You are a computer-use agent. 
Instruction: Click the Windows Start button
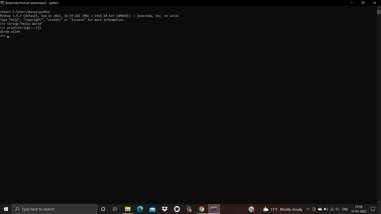tap(6, 209)
